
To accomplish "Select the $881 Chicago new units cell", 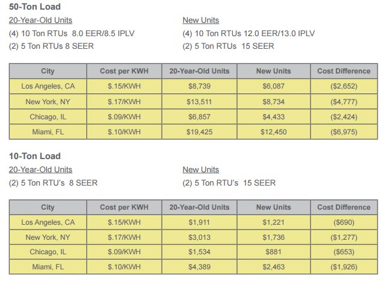I will click(273, 252).
